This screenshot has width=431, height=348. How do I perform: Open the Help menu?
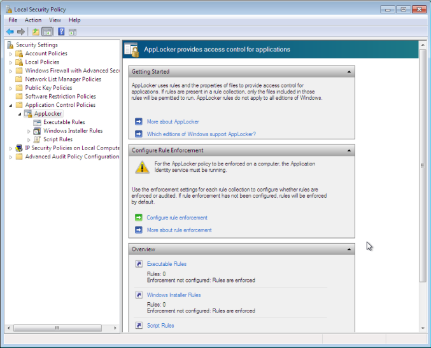74,20
